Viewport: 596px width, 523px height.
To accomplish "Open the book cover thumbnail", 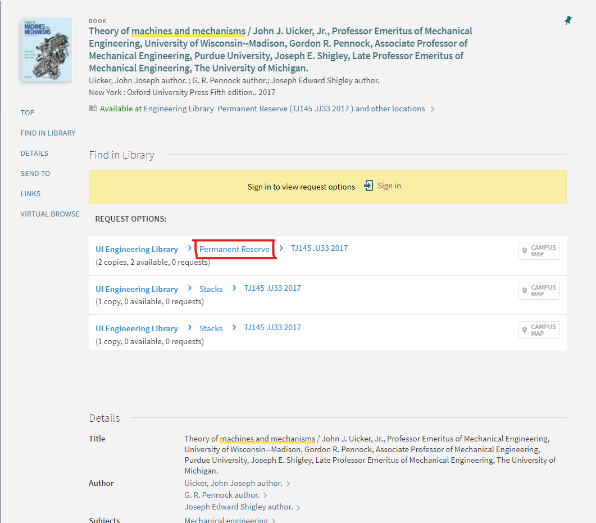I will click(47, 50).
